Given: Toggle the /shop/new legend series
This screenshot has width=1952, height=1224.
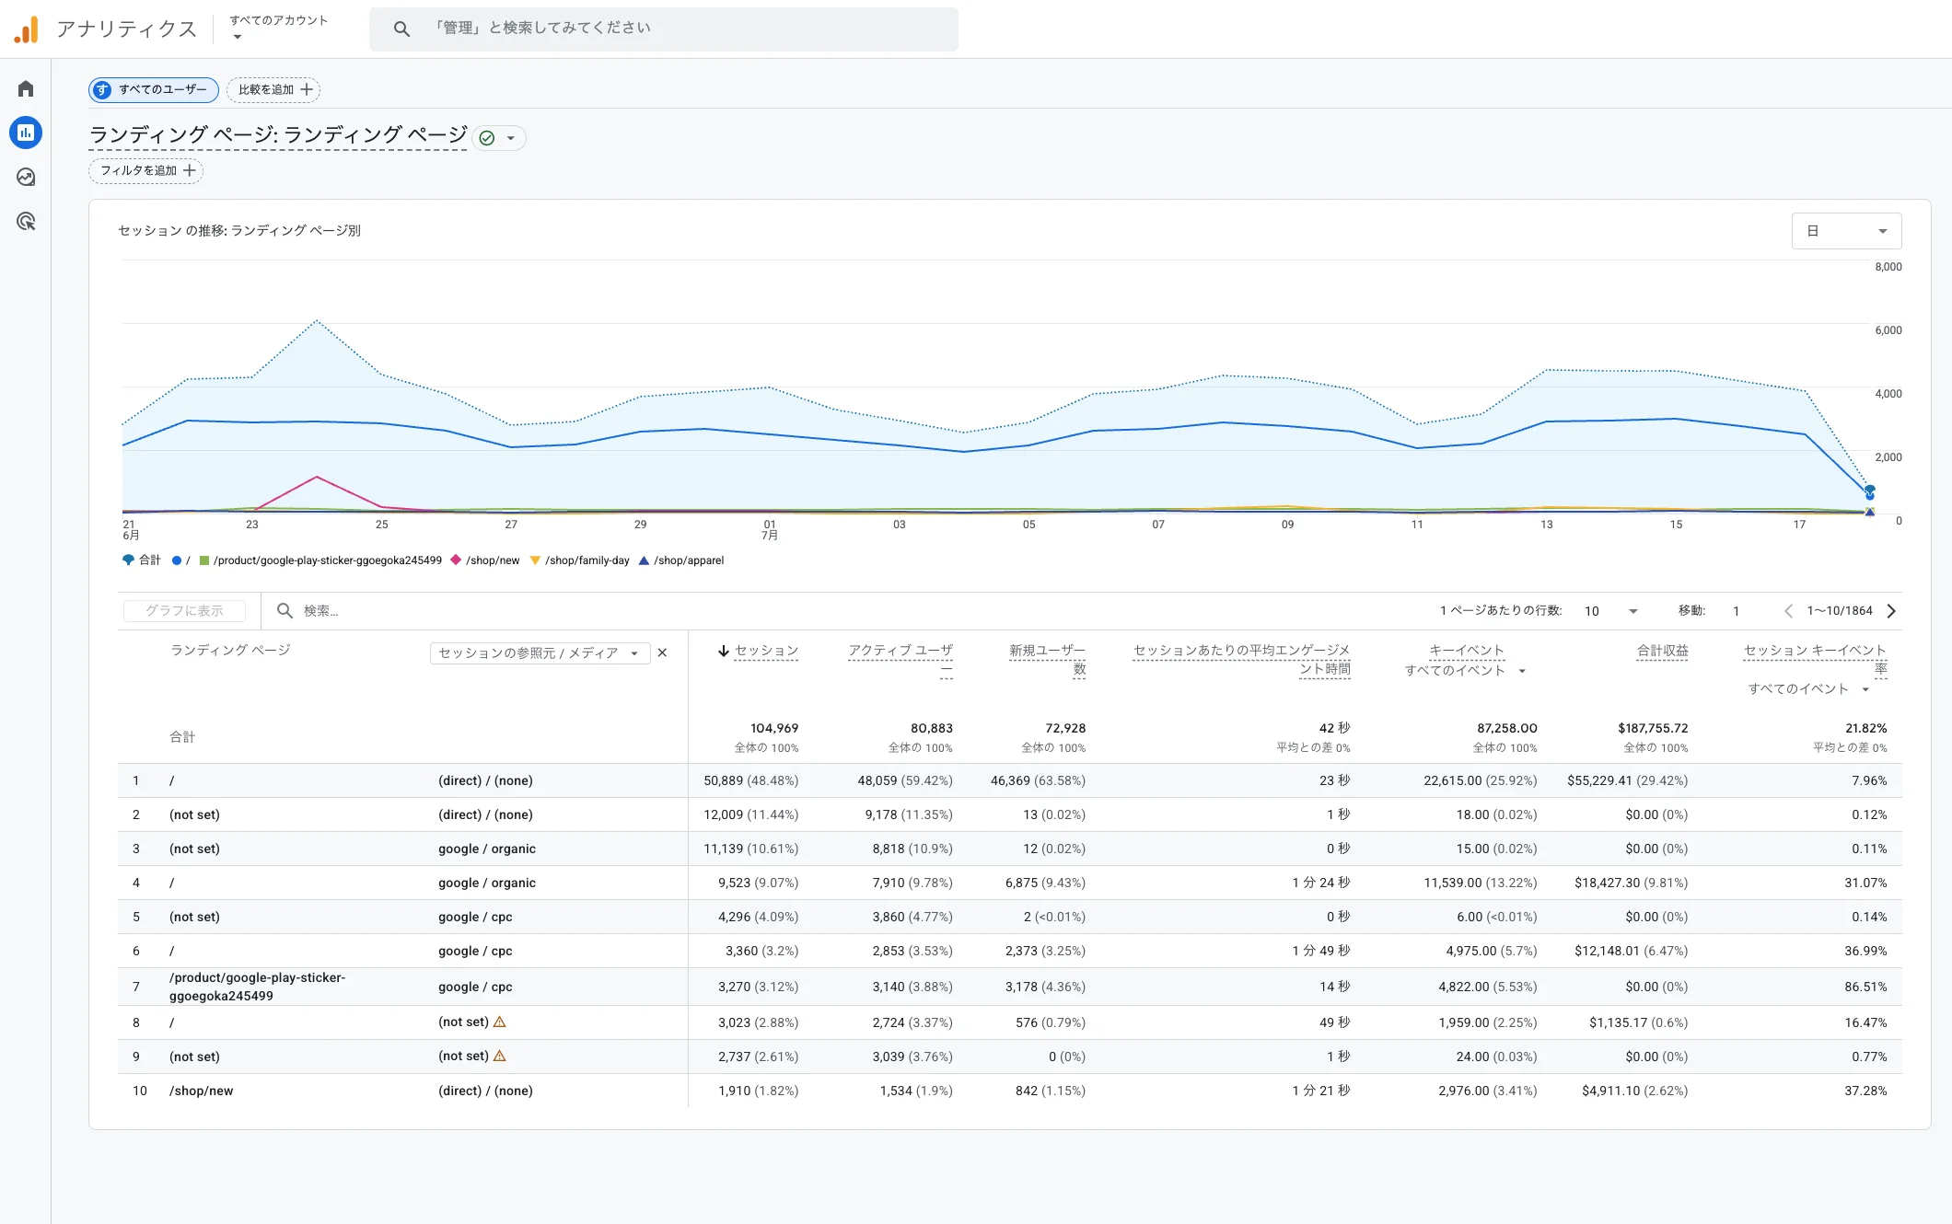Looking at the screenshot, I should 485,560.
